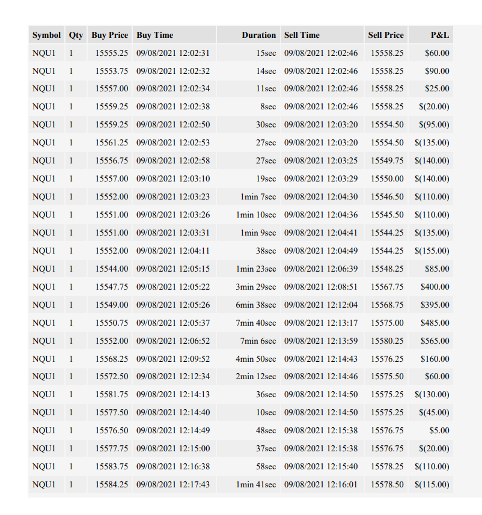Viewport: 482px width, 515px height.
Task: Select the Buy Price column header
Action: tap(110, 35)
